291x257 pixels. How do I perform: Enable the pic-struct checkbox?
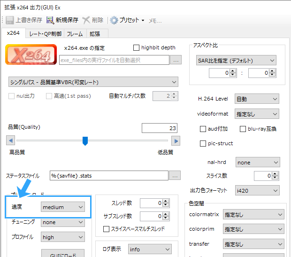(203, 143)
